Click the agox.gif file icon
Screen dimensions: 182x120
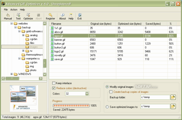click(52, 36)
